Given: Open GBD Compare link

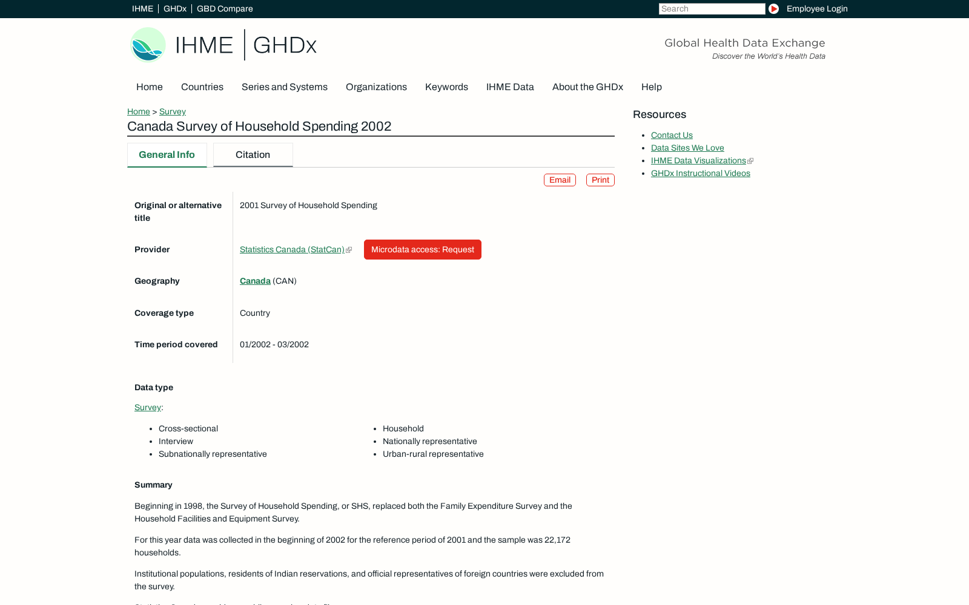Looking at the screenshot, I should click(225, 8).
